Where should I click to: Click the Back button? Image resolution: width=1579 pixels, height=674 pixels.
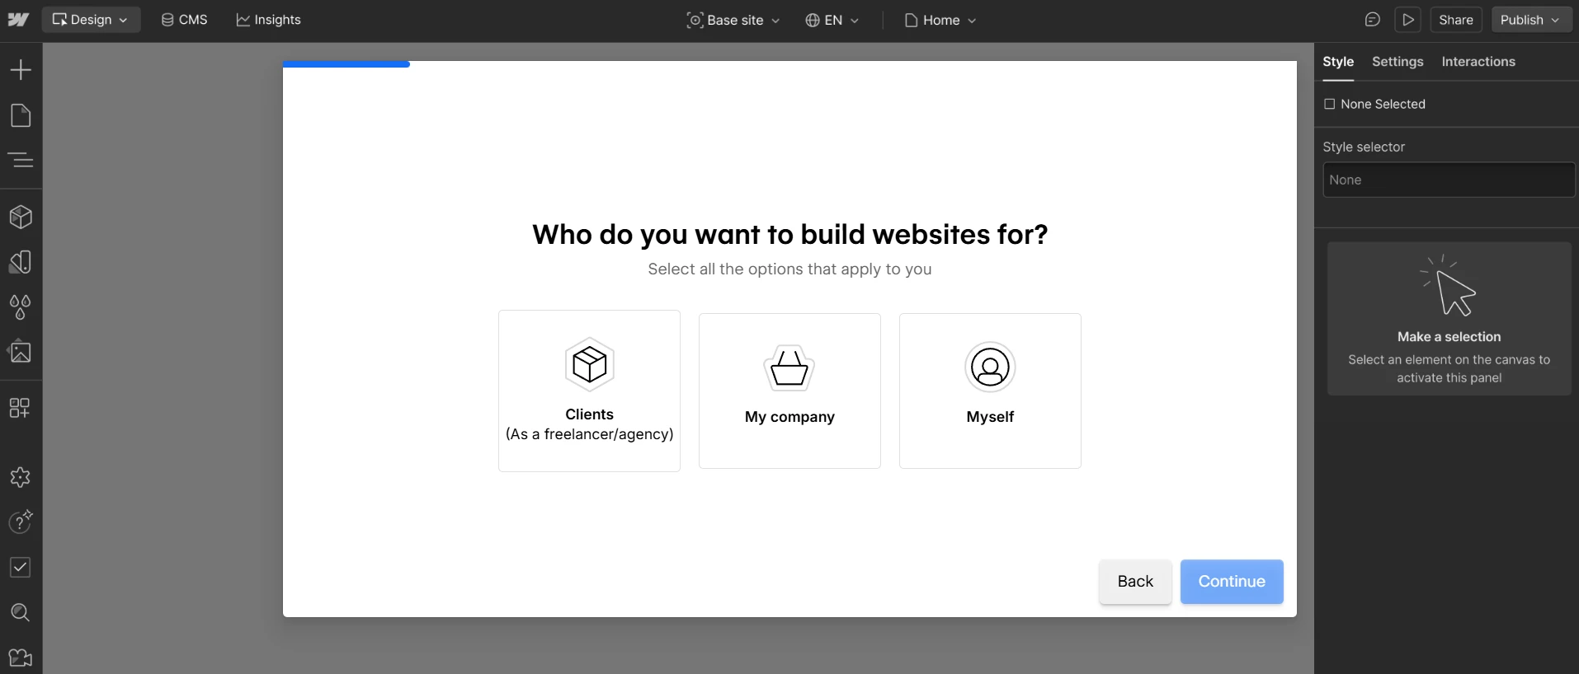point(1135,582)
